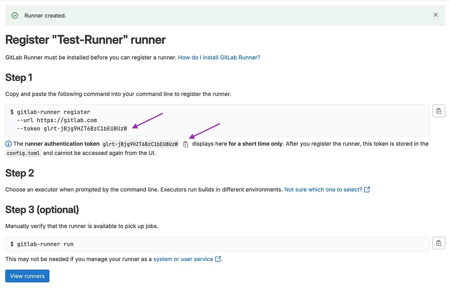Click the green checkmark in the success banner
The height and width of the screenshot is (294, 449).
pos(14,15)
